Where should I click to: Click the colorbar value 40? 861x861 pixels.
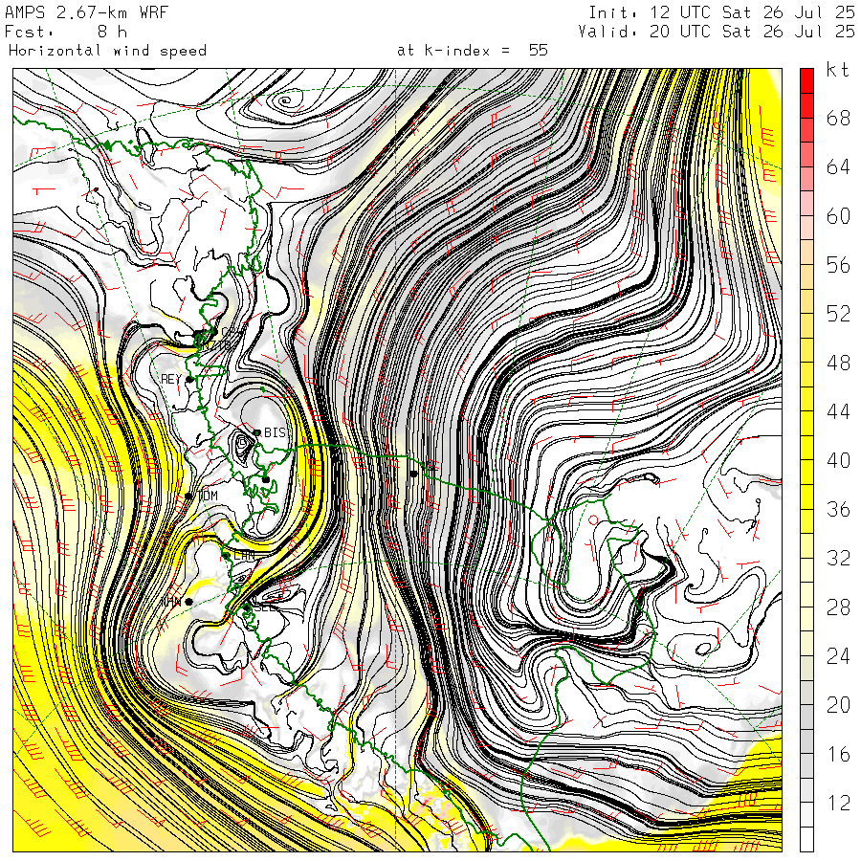tap(838, 461)
